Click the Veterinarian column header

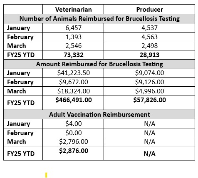pos(73,10)
